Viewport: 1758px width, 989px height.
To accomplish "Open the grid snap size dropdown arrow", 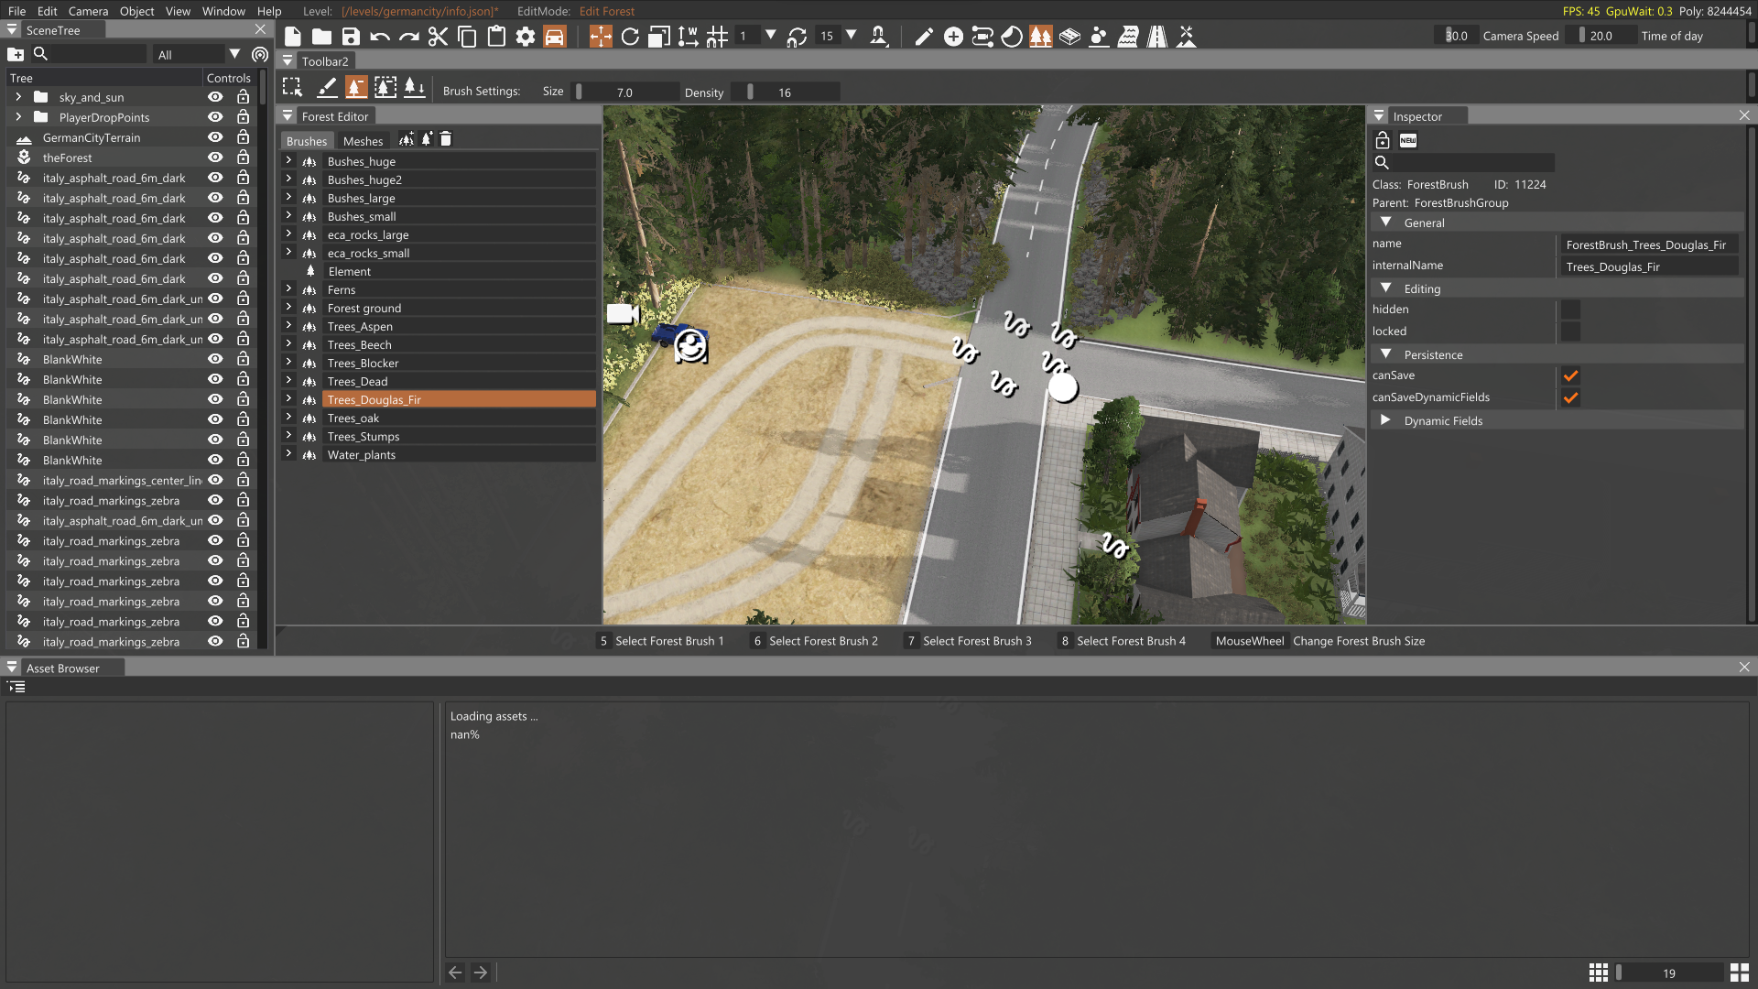I will pos(771,36).
